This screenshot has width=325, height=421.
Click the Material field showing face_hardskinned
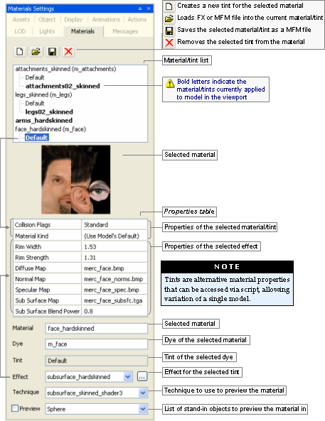tap(97, 329)
